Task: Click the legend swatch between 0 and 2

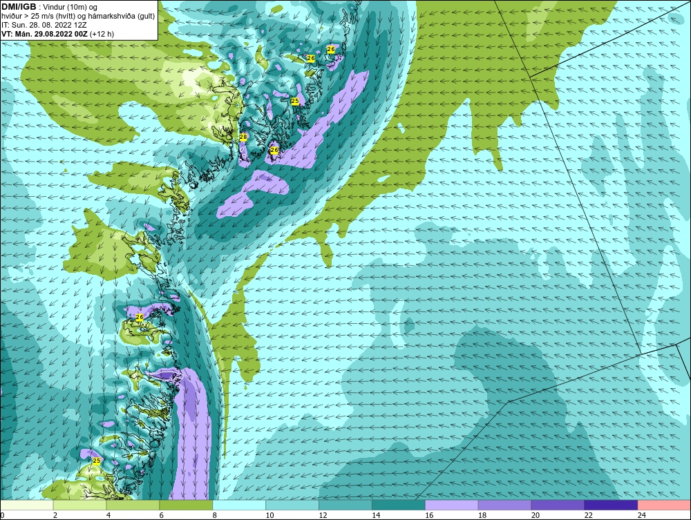Action: point(27,505)
